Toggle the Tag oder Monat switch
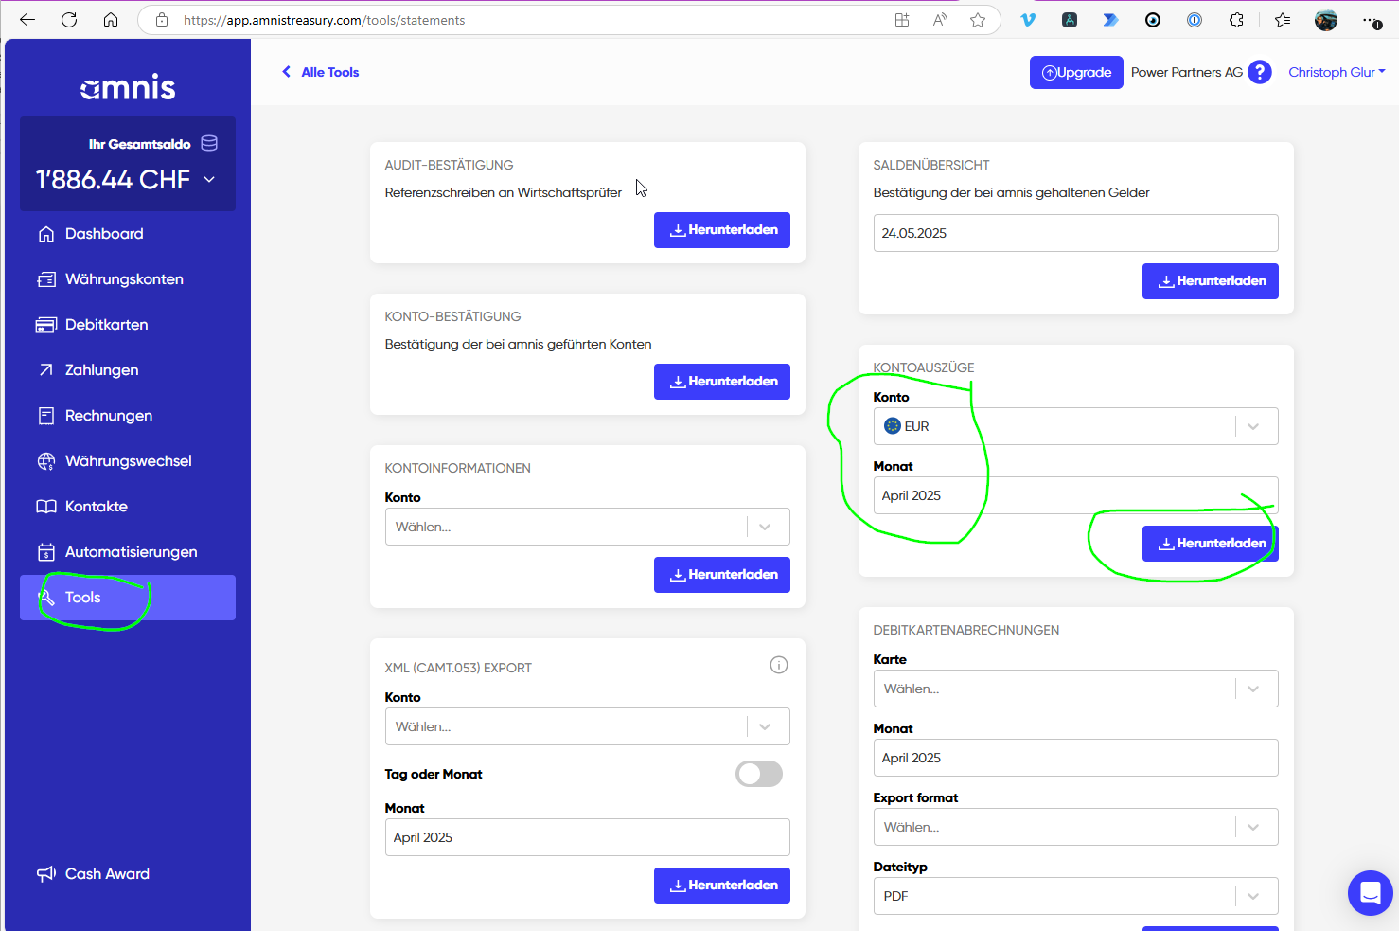 coord(759,774)
